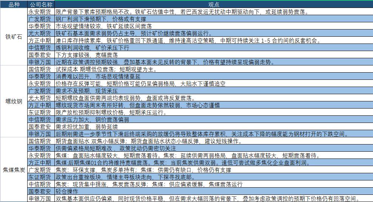Select view cell starting 限产放松预期抑制螺纹价格
The width and height of the screenshot is (373, 202).
[x=214, y=112]
